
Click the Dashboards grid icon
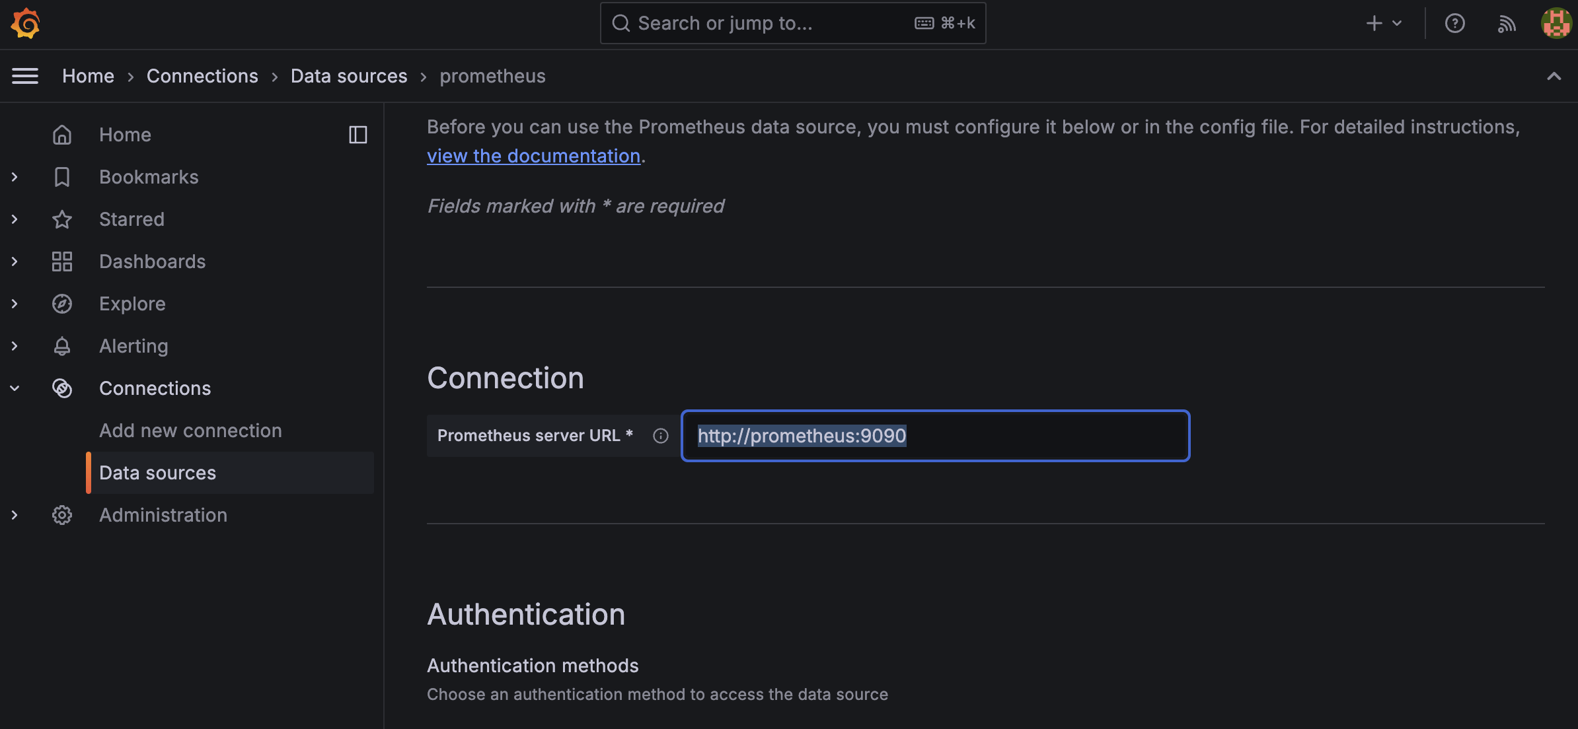(x=62, y=261)
